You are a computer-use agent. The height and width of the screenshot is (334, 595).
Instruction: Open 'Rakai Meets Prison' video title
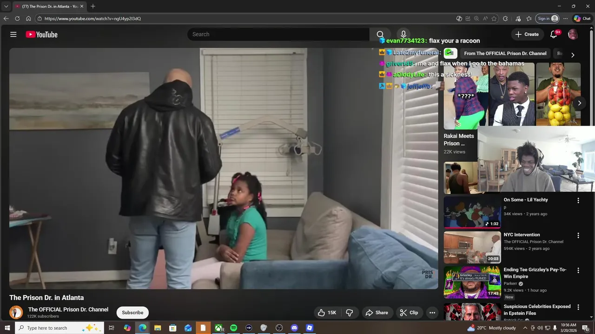[x=459, y=140]
